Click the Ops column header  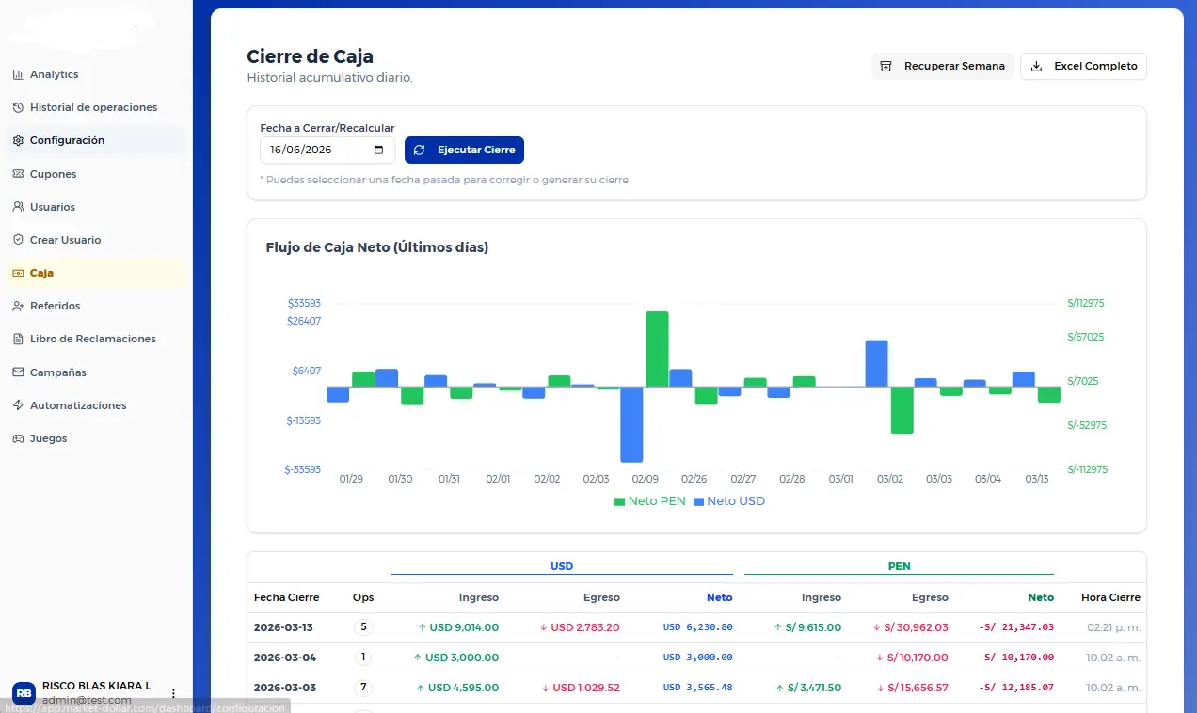pyautogui.click(x=363, y=597)
